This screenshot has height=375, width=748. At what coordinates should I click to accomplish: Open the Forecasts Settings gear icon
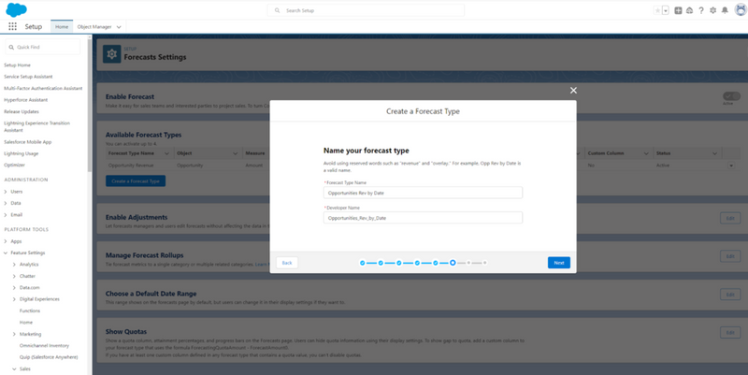pos(111,54)
